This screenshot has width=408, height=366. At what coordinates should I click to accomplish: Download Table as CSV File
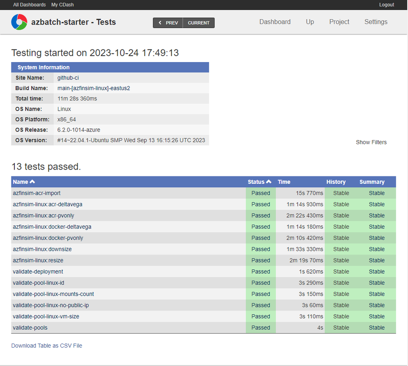click(x=47, y=346)
